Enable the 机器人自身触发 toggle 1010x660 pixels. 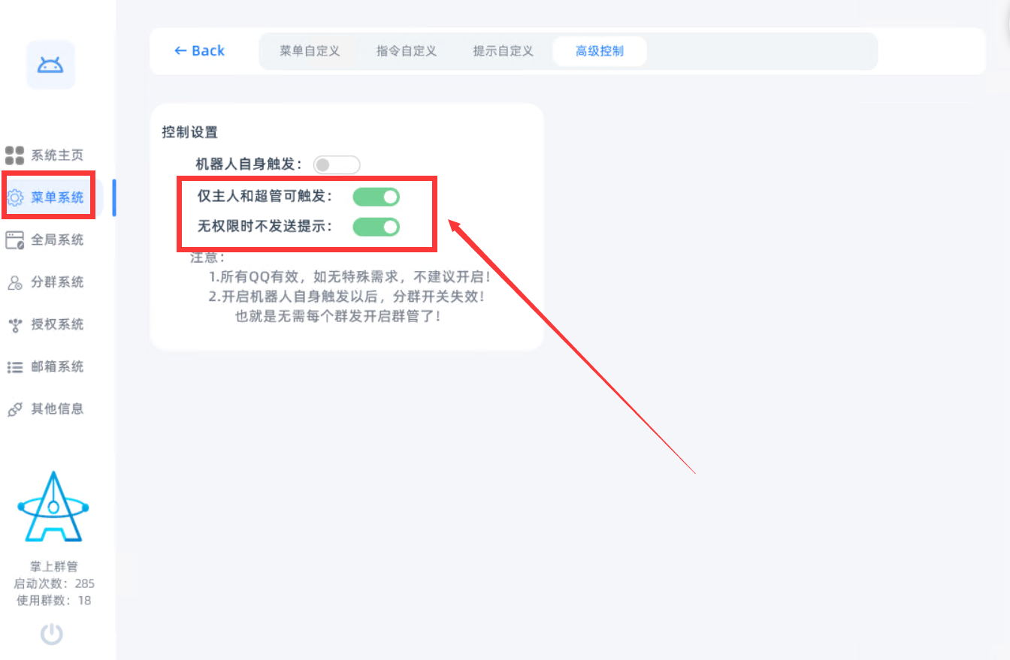click(337, 165)
